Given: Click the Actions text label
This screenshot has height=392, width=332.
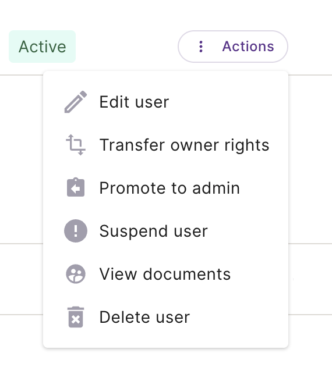Looking at the screenshot, I should (248, 47).
